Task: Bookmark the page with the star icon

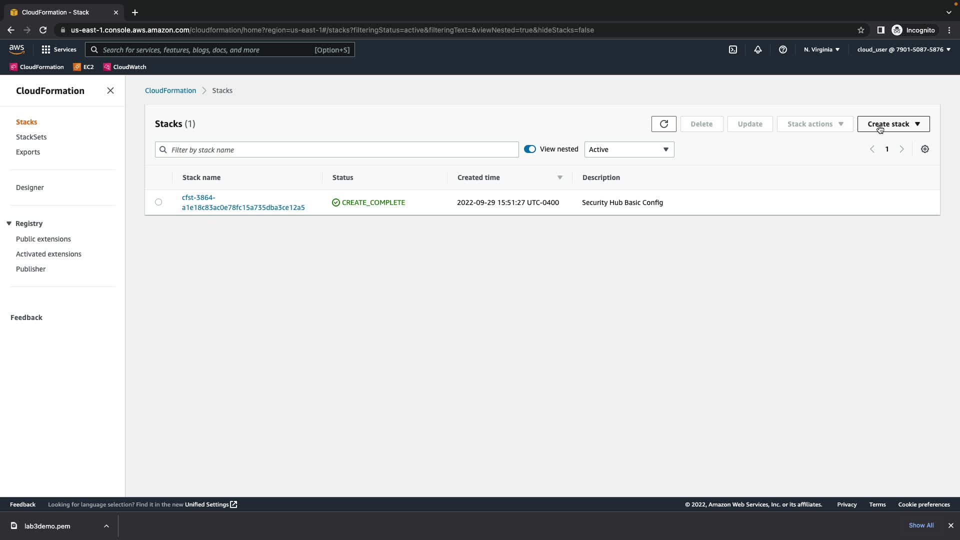Action: point(860,30)
